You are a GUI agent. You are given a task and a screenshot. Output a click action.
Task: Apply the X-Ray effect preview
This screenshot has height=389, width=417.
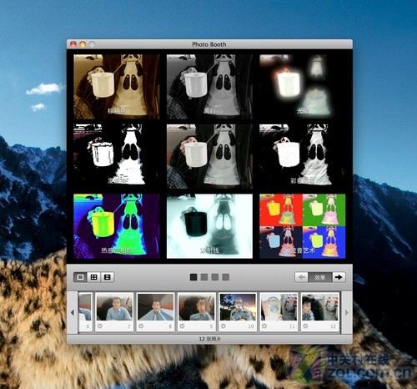tap(209, 226)
